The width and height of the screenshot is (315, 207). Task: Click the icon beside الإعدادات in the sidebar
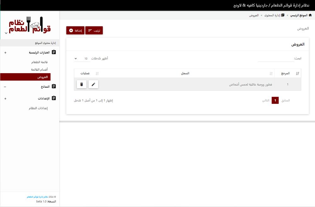tap(54, 98)
